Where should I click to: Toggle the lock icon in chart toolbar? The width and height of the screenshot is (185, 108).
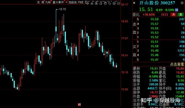pyautogui.click(x=101, y=3)
